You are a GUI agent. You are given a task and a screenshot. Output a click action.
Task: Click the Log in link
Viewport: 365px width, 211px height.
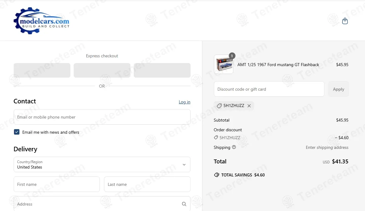[x=184, y=102]
